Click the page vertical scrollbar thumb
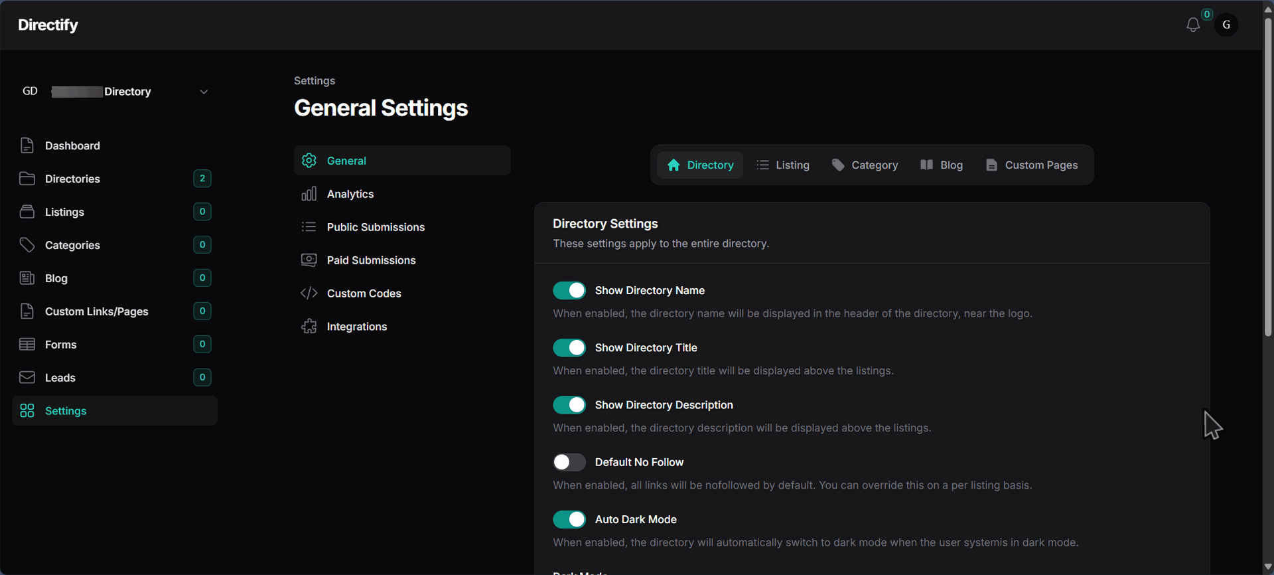Image resolution: width=1274 pixels, height=575 pixels. (1267, 173)
